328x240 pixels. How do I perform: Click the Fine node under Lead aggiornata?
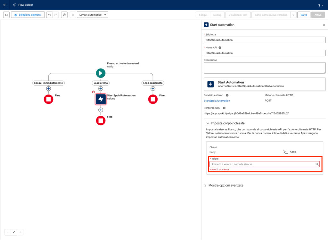[x=153, y=99]
